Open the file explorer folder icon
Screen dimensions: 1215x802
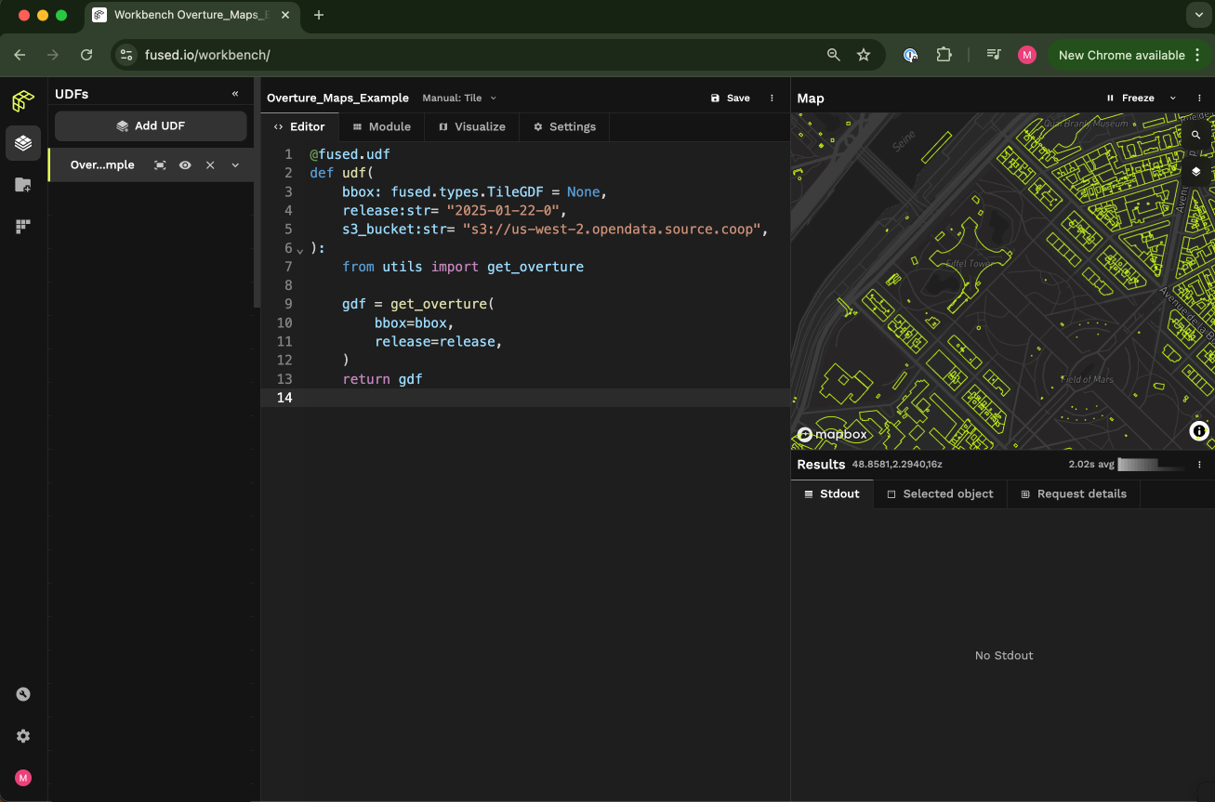point(23,185)
